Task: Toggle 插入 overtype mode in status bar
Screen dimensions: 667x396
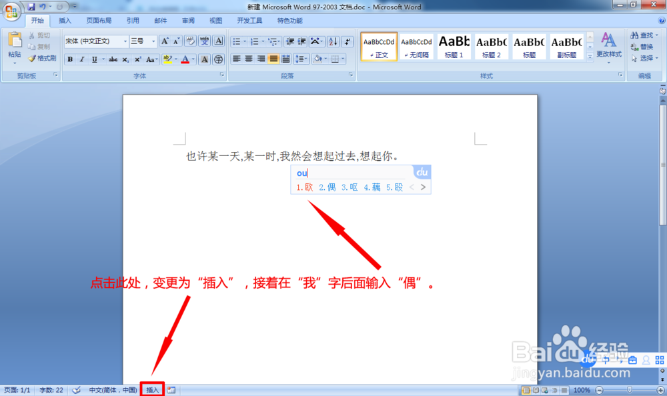Action: click(x=152, y=390)
